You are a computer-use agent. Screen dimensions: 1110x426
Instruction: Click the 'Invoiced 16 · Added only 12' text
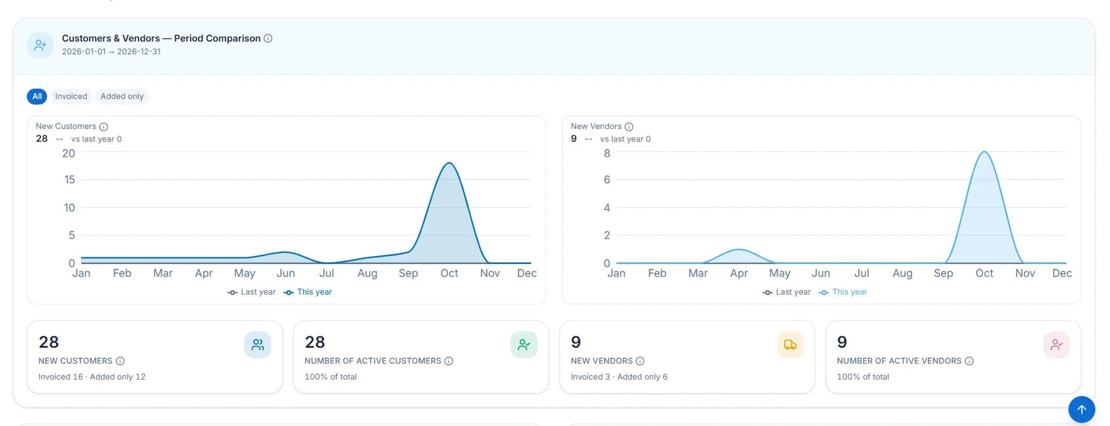point(92,377)
